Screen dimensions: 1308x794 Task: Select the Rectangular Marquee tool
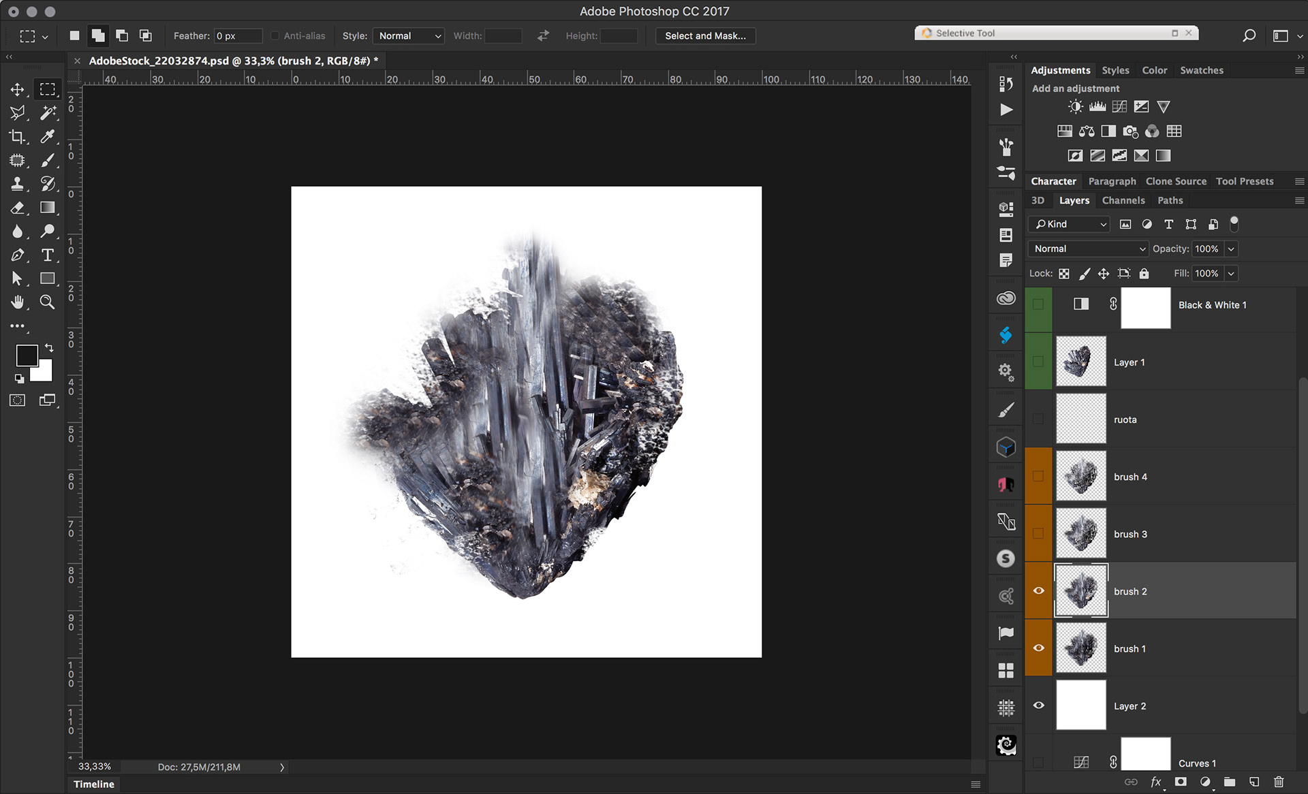(47, 89)
